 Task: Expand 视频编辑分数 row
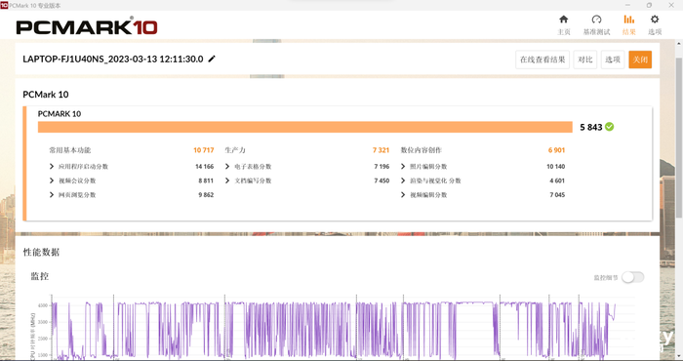403,195
